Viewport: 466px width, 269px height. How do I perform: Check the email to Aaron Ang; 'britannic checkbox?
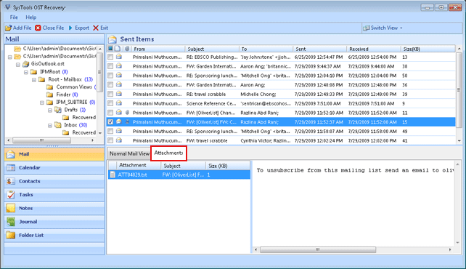pyautogui.click(x=110, y=66)
